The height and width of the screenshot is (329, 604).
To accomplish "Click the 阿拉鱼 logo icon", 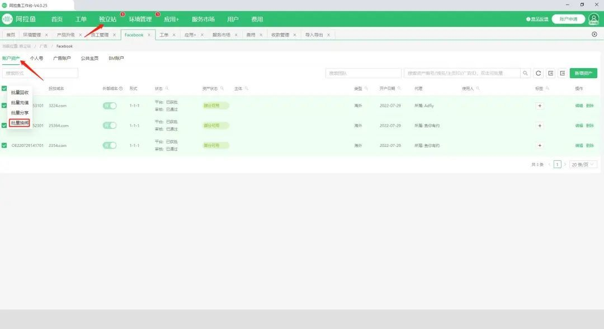I will tap(7, 19).
